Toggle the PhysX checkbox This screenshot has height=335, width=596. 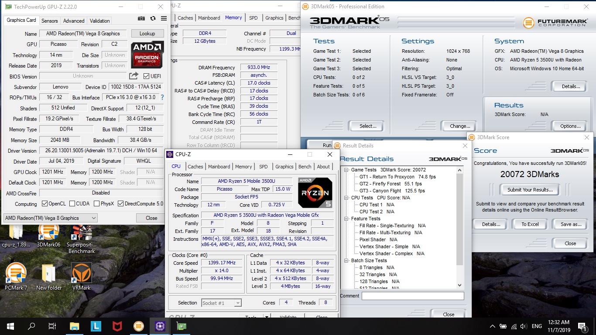(96, 204)
